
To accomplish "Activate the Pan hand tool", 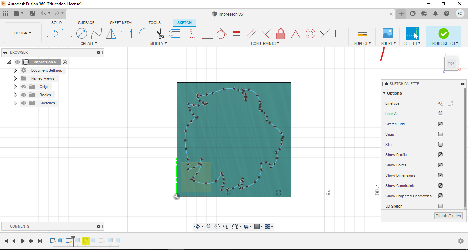I will (x=217, y=226).
